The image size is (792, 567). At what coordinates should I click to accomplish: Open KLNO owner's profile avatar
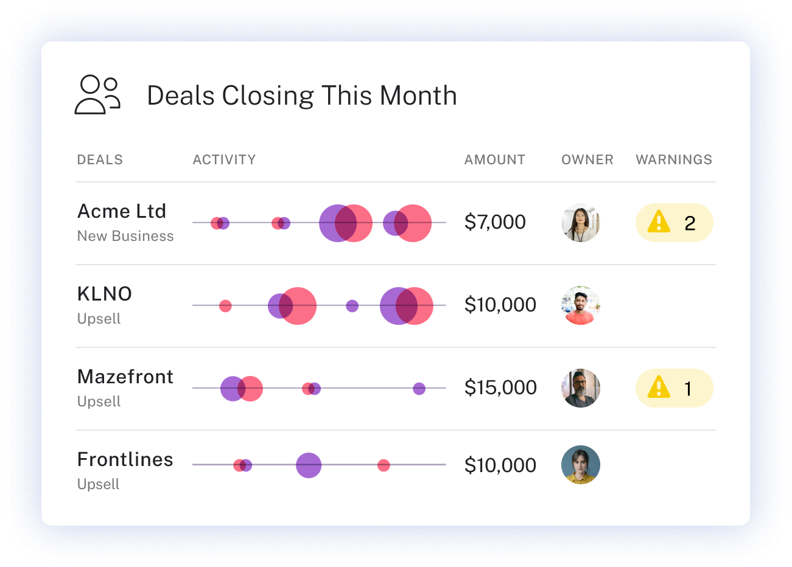580,305
